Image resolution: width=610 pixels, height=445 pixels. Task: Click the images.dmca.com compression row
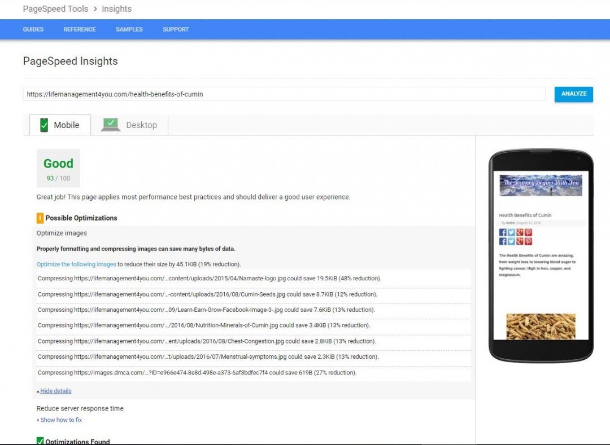pos(254,373)
